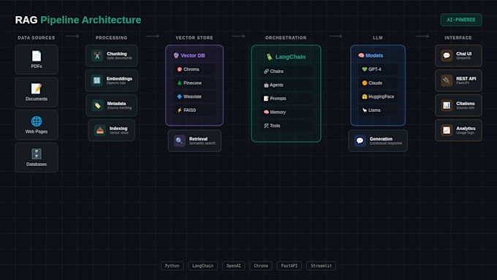Click the Chroma tag at the bottom
The image size is (497, 280).
pos(261,265)
